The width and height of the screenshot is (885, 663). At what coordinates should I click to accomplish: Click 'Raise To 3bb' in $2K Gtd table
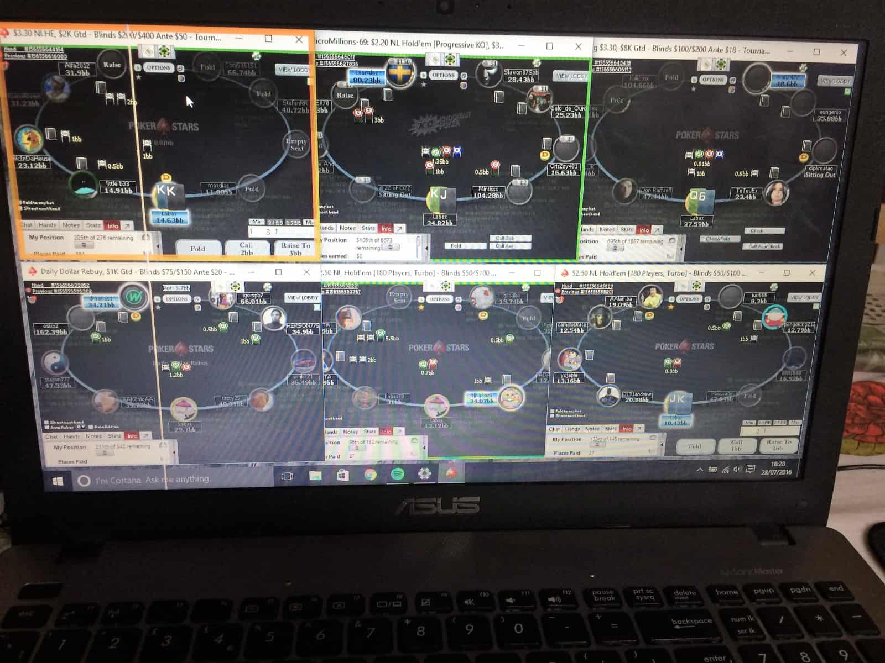295,249
